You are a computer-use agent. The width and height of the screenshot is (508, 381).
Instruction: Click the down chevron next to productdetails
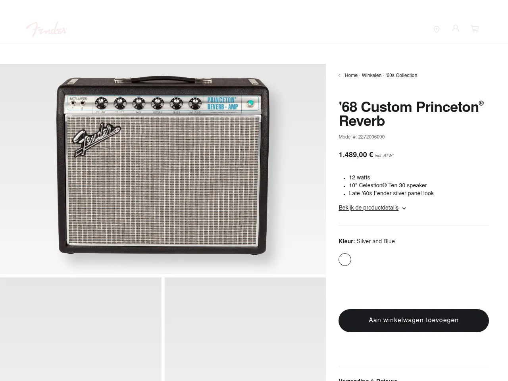[x=404, y=208]
